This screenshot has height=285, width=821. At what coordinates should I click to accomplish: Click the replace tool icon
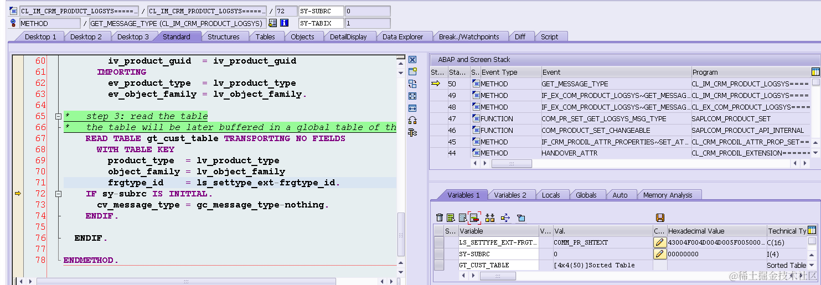tap(412, 84)
